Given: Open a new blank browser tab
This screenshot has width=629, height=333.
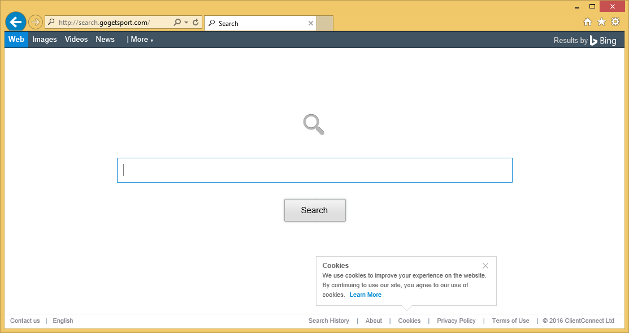Looking at the screenshot, I should point(325,23).
